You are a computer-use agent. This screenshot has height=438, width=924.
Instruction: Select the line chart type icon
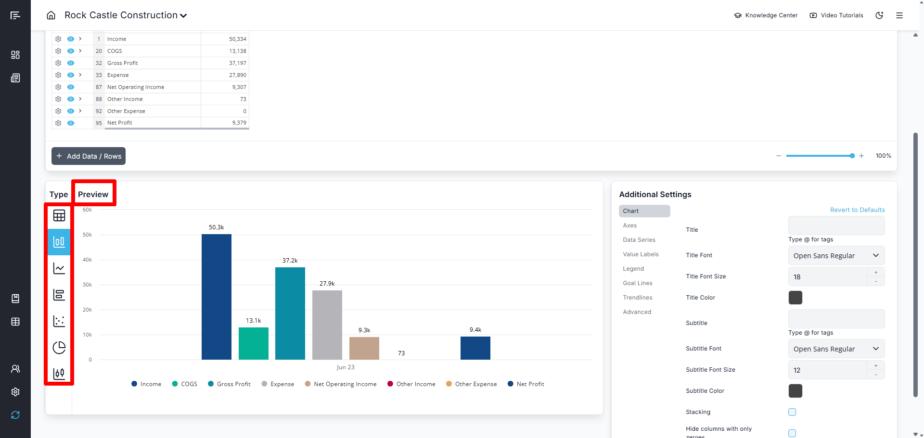[x=59, y=268]
